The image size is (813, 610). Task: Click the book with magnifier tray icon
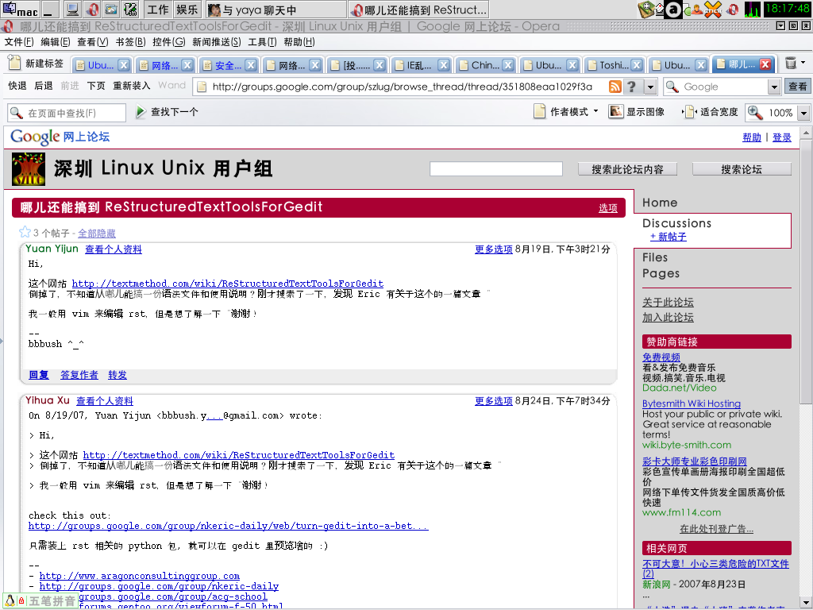(x=646, y=10)
